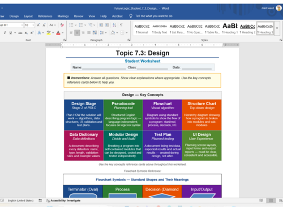Open the Design tab
The image size is (283, 212).
14,16
